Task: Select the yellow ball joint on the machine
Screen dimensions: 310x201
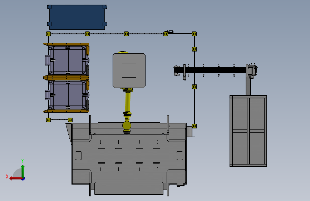Action: coord(127,125)
